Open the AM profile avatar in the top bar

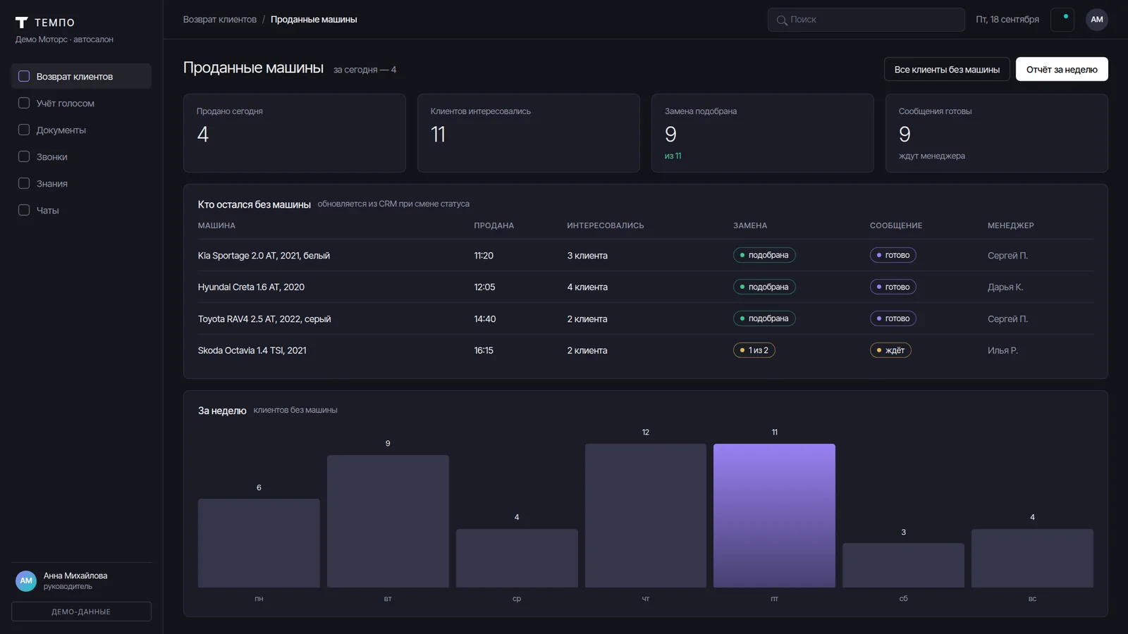(x=1097, y=20)
